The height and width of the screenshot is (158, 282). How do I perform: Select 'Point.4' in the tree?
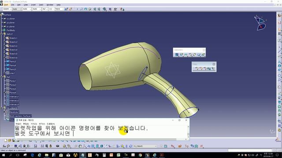pyautogui.click(x=13, y=65)
